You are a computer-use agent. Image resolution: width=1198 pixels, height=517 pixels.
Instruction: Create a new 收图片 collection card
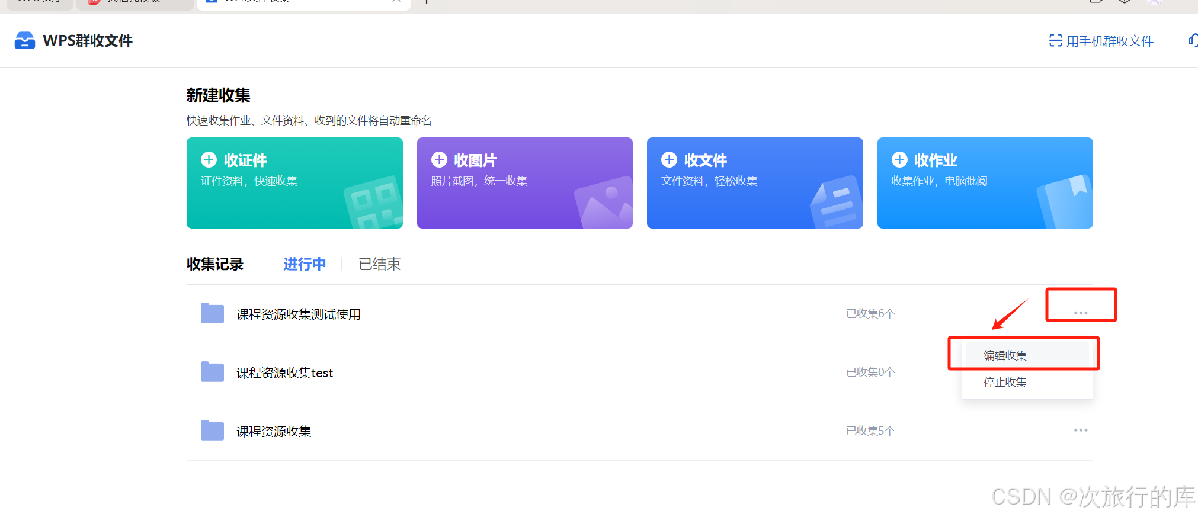coord(525,183)
